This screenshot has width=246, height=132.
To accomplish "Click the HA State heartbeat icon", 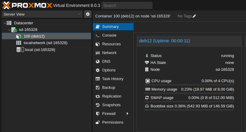I will pos(147,63).
